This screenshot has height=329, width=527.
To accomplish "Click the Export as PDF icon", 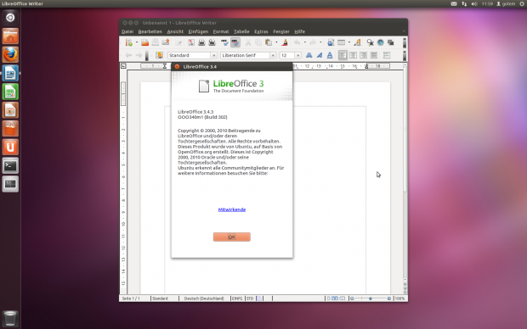I will [191, 42].
